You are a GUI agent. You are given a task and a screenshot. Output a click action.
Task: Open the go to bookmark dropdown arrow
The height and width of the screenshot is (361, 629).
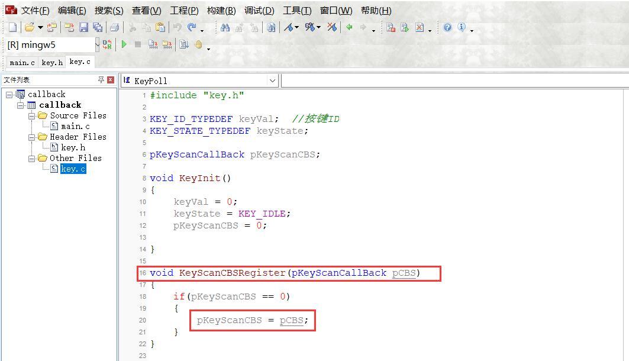pyautogui.click(x=318, y=28)
